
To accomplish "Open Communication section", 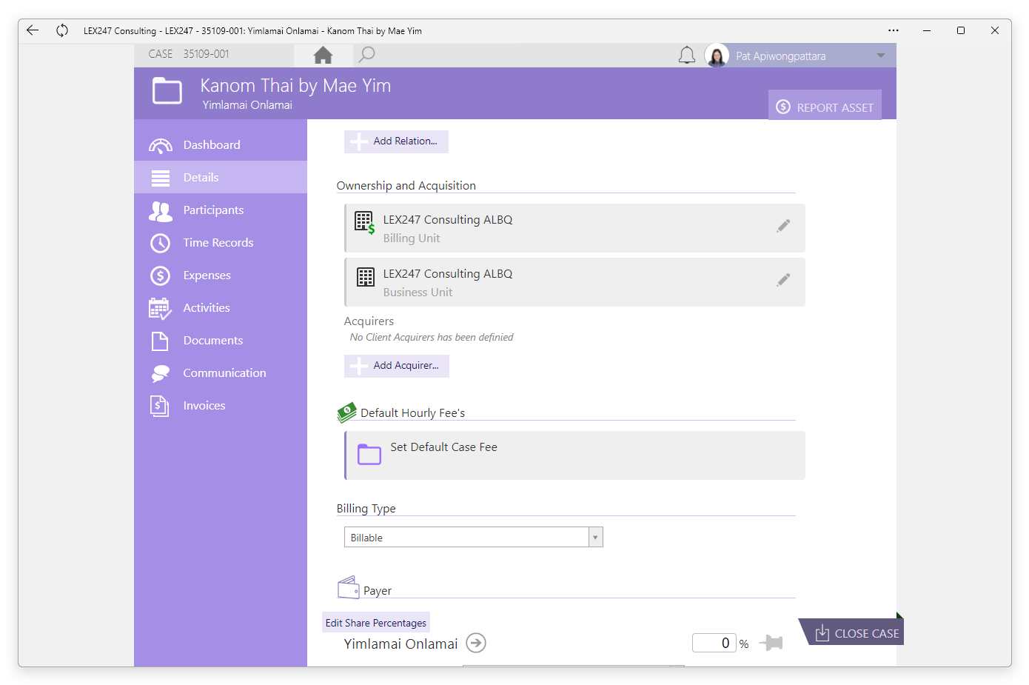I will 221,373.
